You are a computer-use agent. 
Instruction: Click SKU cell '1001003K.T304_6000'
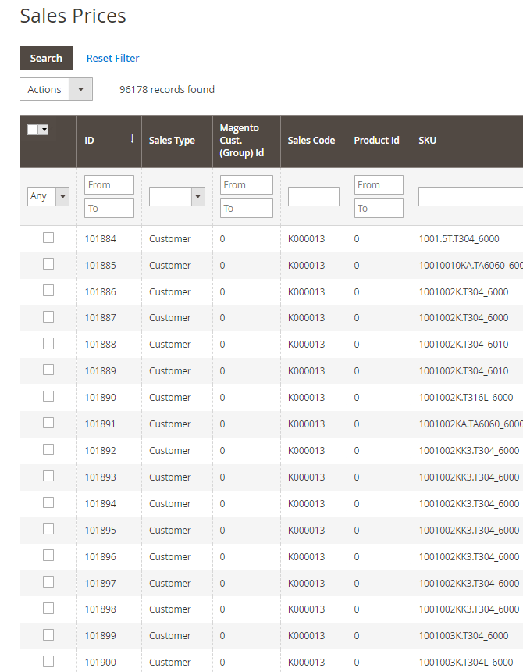pos(464,635)
